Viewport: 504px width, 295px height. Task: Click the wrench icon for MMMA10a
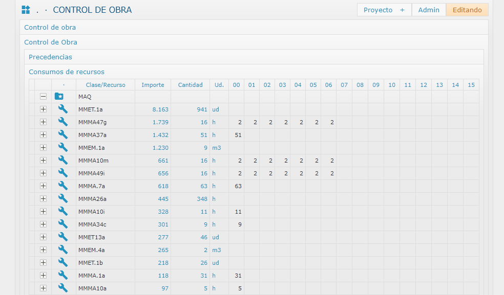(63, 288)
